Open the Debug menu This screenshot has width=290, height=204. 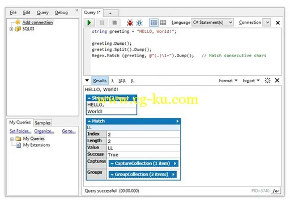[61, 12]
